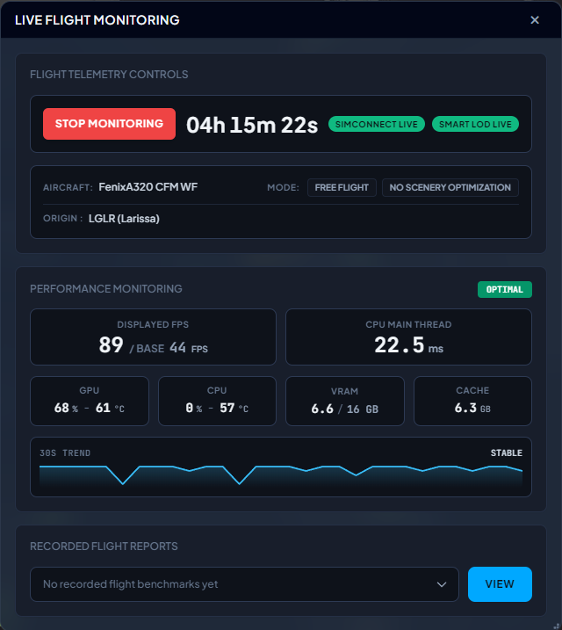This screenshot has width=562, height=630.
Task: Click the SIMCONNECT LIVE badge
Action: [x=377, y=124]
